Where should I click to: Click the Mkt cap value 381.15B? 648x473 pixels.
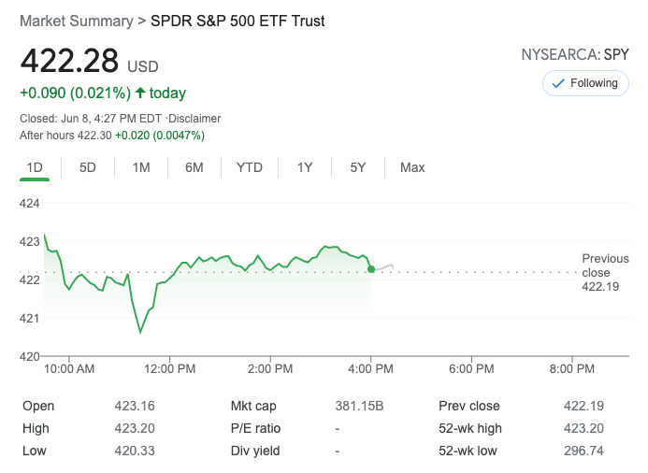359,406
